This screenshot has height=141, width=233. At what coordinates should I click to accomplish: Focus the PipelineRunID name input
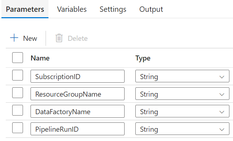pos(78,129)
